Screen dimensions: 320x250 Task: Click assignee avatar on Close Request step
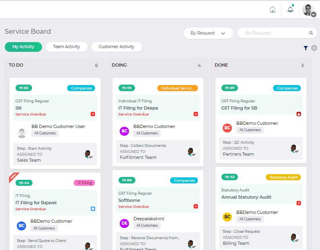[295, 238]
